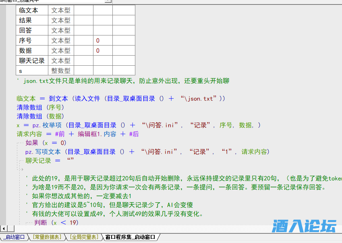Open the [全局变量表] tab

84,237
